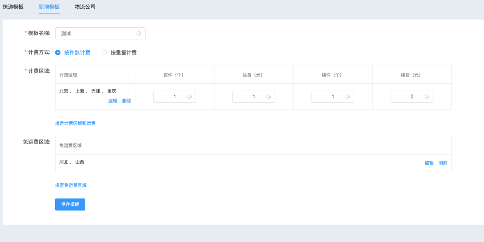Click the 保存模板 button
This screenshot has width=484, height=242.
click(70, 205)
